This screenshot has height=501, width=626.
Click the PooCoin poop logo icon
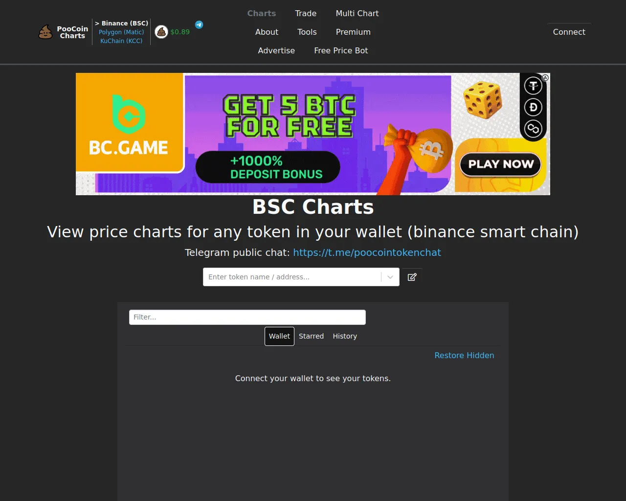tap(45, 32)
